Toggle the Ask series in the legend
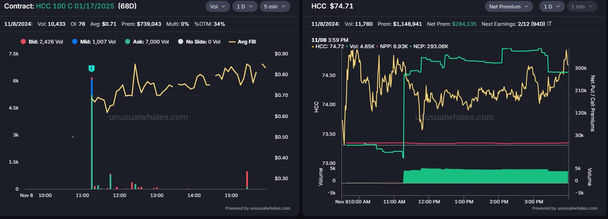This screenshot has height=219, width=608. pos(147,42)
